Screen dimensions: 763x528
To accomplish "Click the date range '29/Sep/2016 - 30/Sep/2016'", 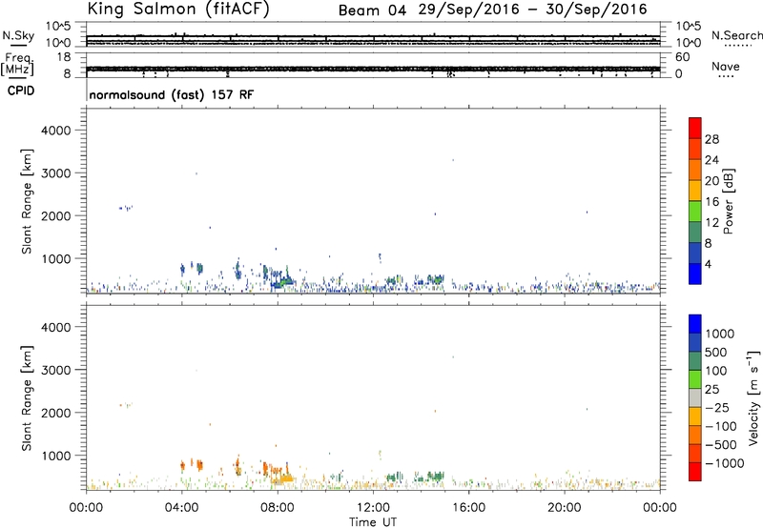I will tap(533, 10).
